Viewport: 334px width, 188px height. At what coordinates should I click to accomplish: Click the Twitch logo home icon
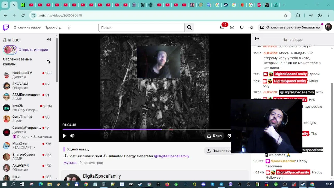(6, 27)
